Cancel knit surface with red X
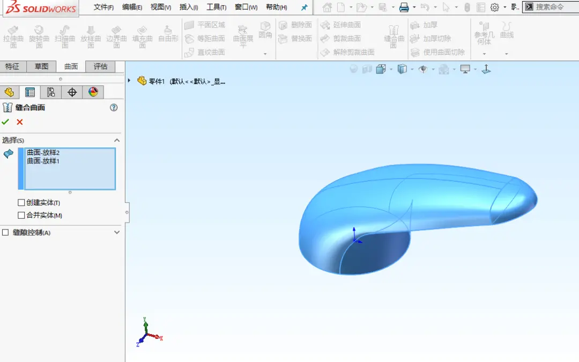Viewport: 579px width, 362px height. point(20,122)
